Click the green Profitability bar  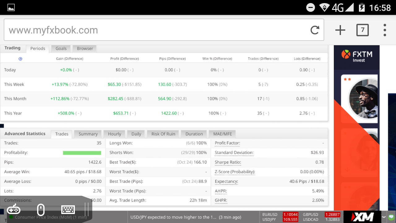[82, 153]
